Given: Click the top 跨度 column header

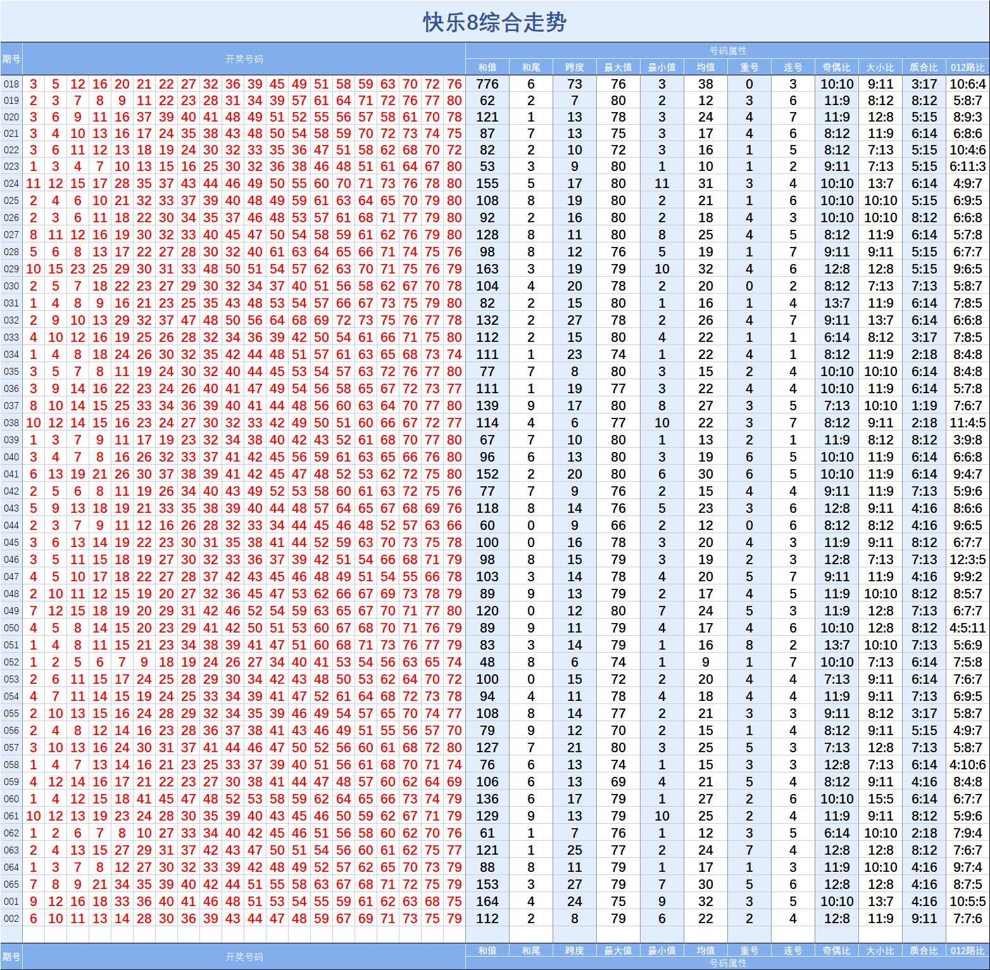Looking at the screenshot, I should pos(575,67).
